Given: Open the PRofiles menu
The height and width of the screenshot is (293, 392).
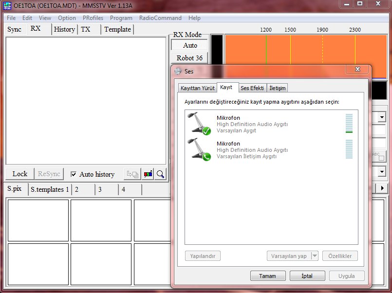Looking at the screenshot, I should [93, 18].
